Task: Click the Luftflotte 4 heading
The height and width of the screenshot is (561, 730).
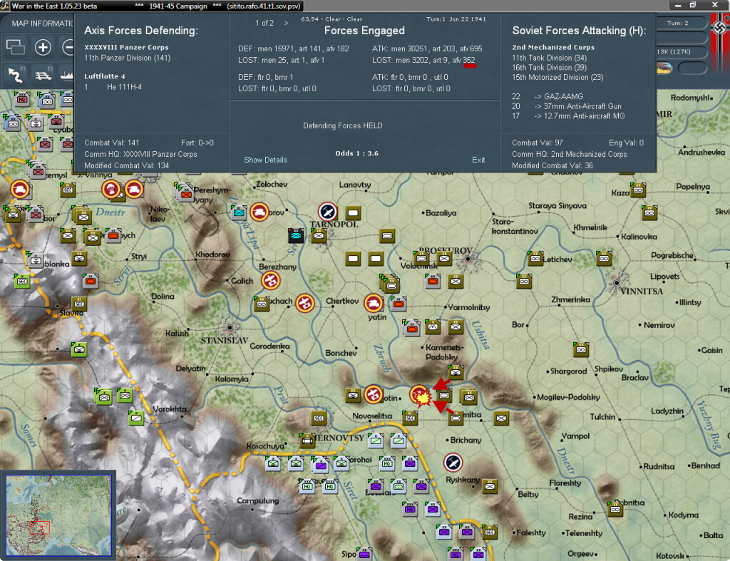Action: pos(105,76)
